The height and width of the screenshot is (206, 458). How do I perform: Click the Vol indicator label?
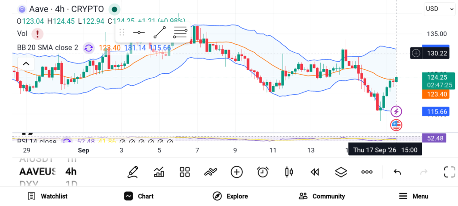[22, 34]
